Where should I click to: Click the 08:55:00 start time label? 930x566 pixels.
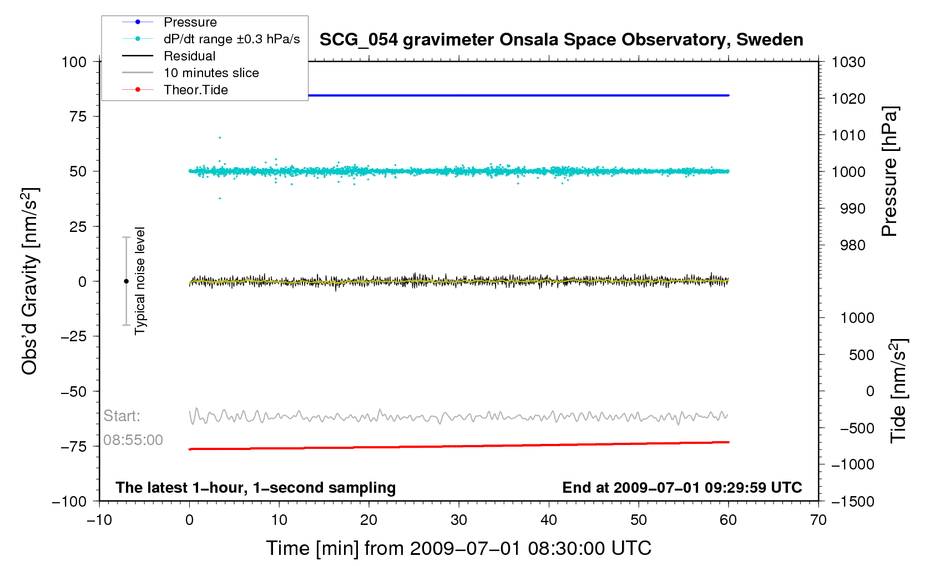133,440
